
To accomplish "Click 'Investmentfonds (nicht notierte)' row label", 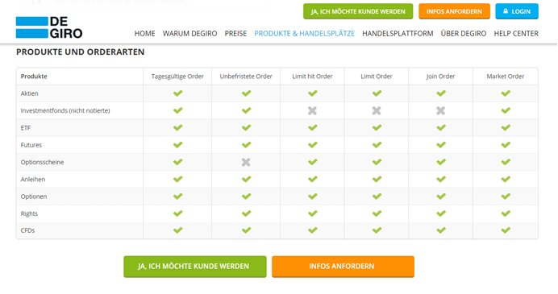I will [65, 110].
